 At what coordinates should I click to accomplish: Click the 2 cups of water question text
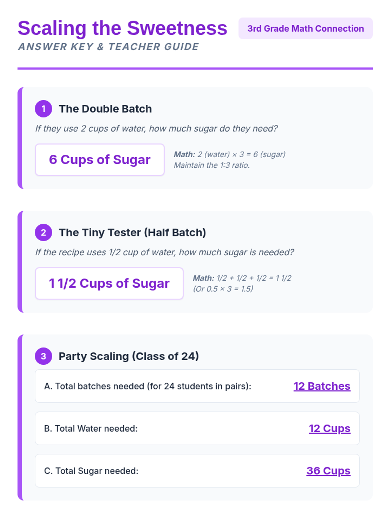[x=156, y=129]
